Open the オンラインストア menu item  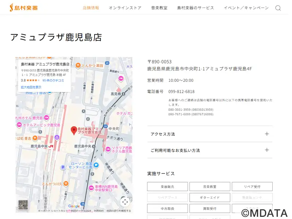125,8
